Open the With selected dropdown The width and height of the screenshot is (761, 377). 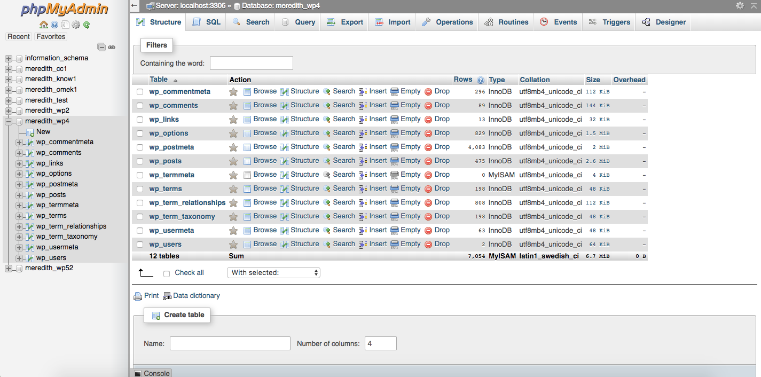pyautogui.click(x=273, y=273)
